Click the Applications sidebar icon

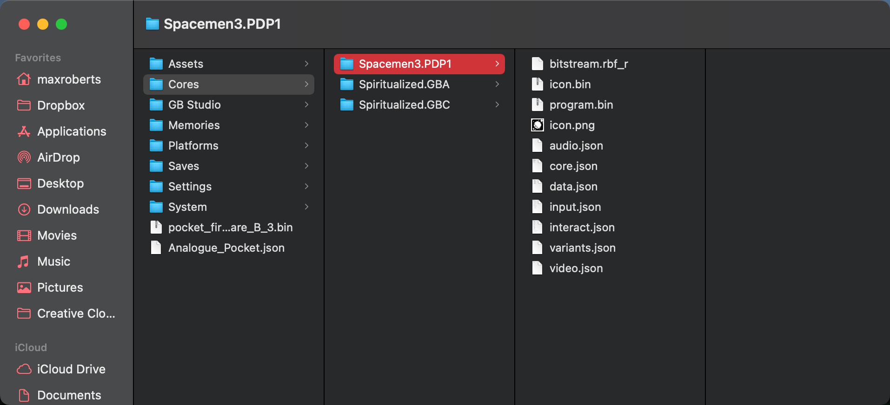tap(24, 131)
